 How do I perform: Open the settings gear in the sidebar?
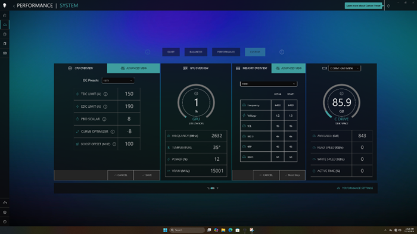pyautogui.click(x=5, y=212)
